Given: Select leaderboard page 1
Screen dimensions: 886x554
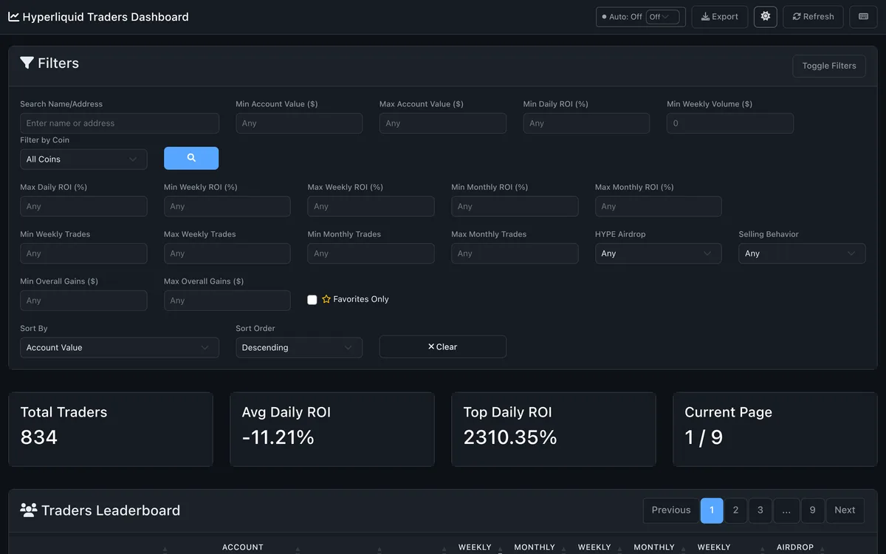Looking at the screenshot, I should [712, 510].
